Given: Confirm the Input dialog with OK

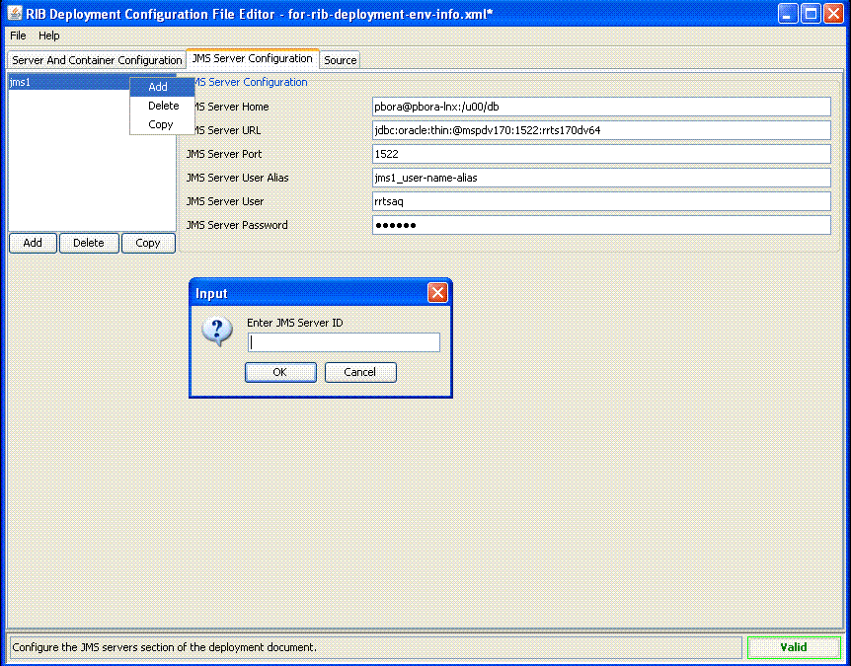Looking at the screenshot, I should pos(280,372).
